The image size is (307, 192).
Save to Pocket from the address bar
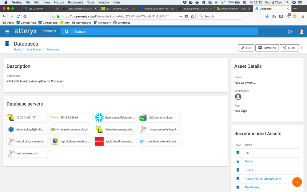click(x=186, y=16)
